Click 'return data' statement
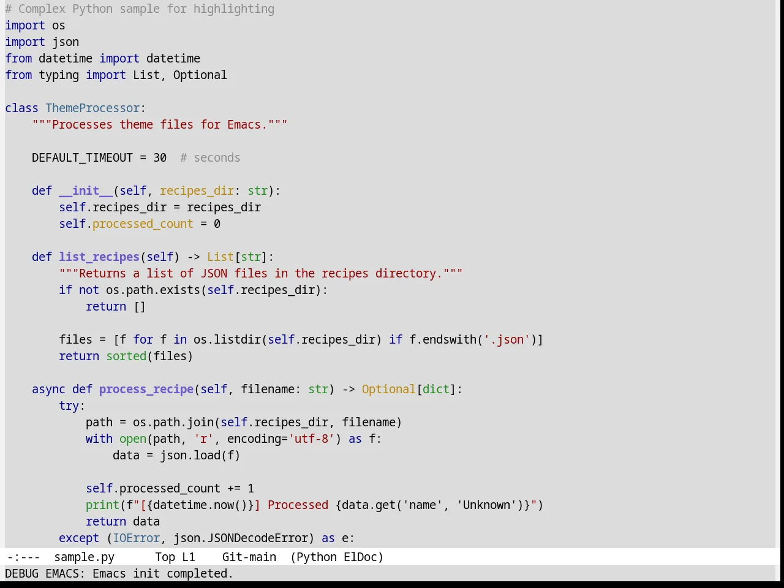 [x=123, y=521]
